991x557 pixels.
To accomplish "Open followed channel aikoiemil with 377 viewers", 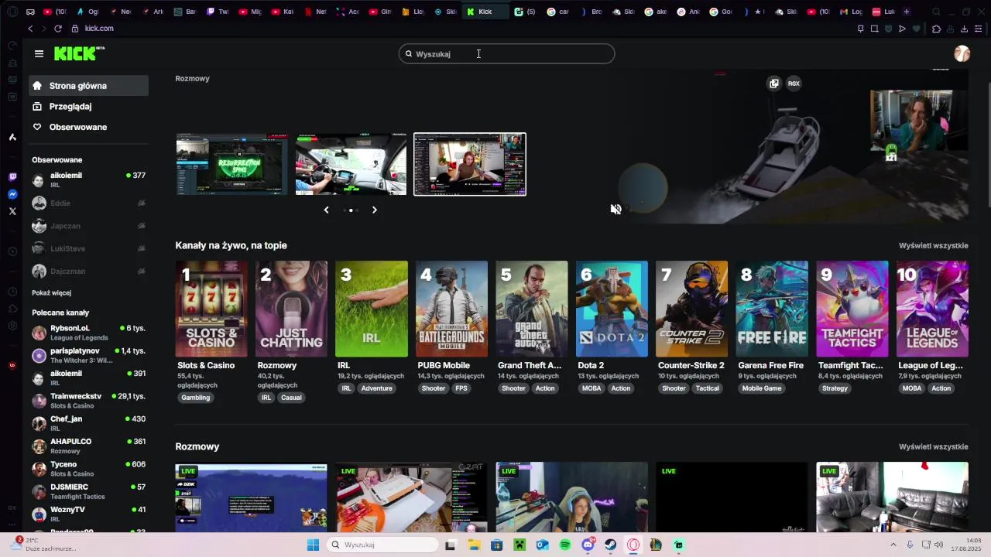I will (88, 179).
